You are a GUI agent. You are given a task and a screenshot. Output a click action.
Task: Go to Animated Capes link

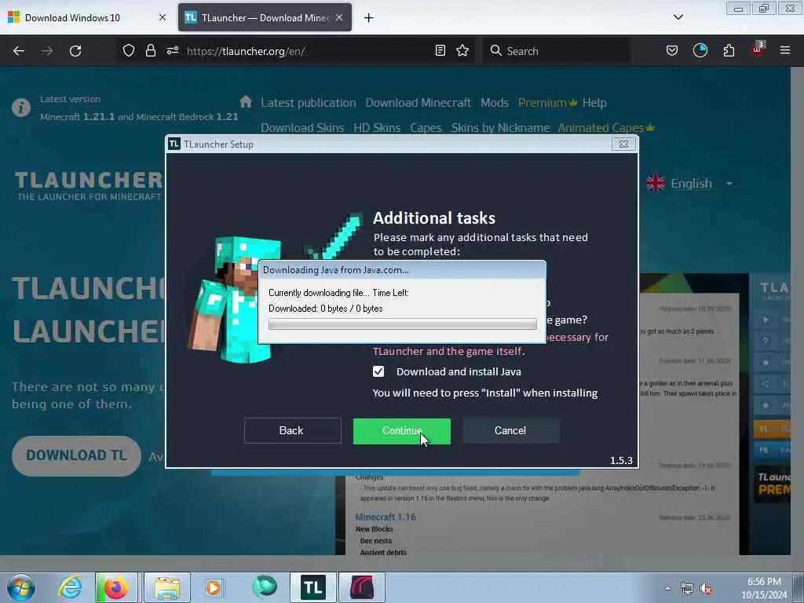click(x=605, y=128)
